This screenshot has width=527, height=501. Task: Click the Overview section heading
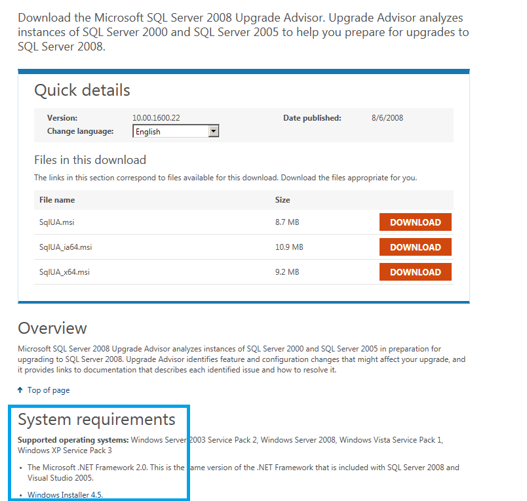(52, 328)
